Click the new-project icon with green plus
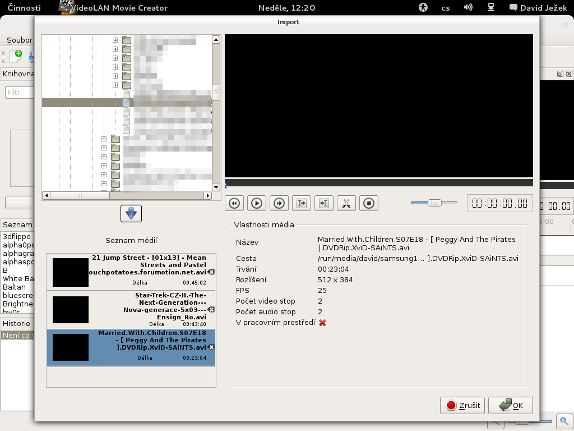574x431 pixels. click(16, 56)
